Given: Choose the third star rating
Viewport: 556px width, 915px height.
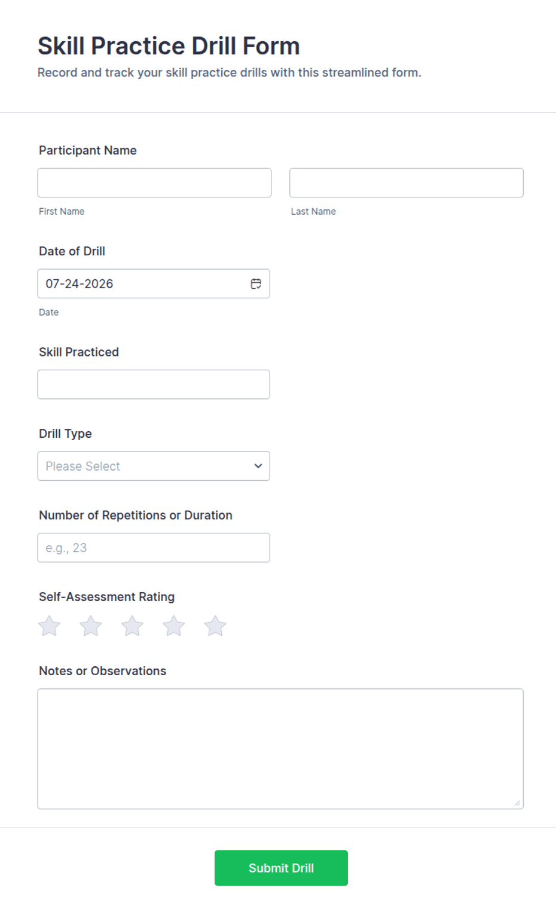Looking at the screenshot, I should pos(132,626).
